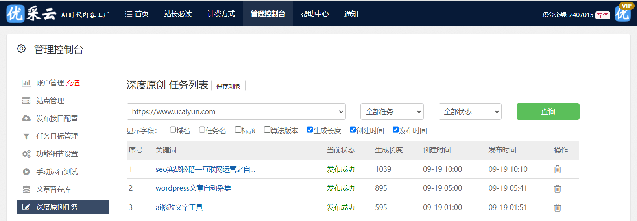The image size is (637, 221).
Task: Enable the 域名 display field checkbox
Action: click(173, 130)
